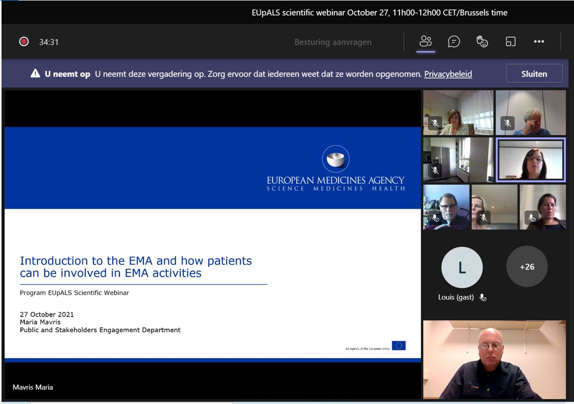Click muted mic icon on bottom-row dark-haired woman's tile
This screenshot has height=404, width=574.
point(532,218)
